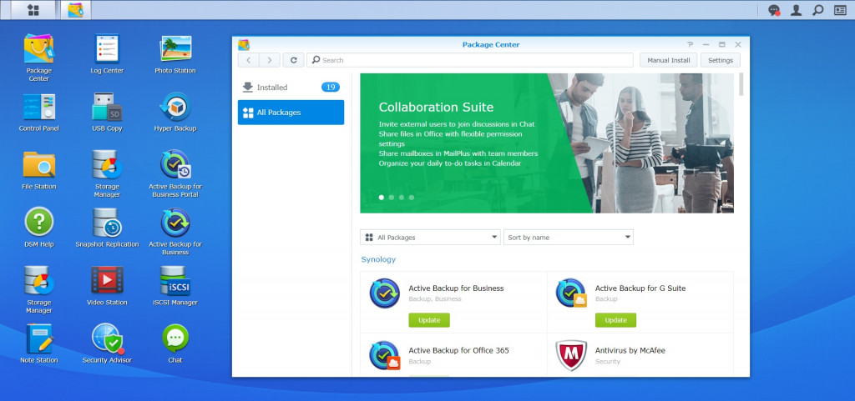
Task: Launch Video Station from the desktop
Action: (x=107, y=281)
